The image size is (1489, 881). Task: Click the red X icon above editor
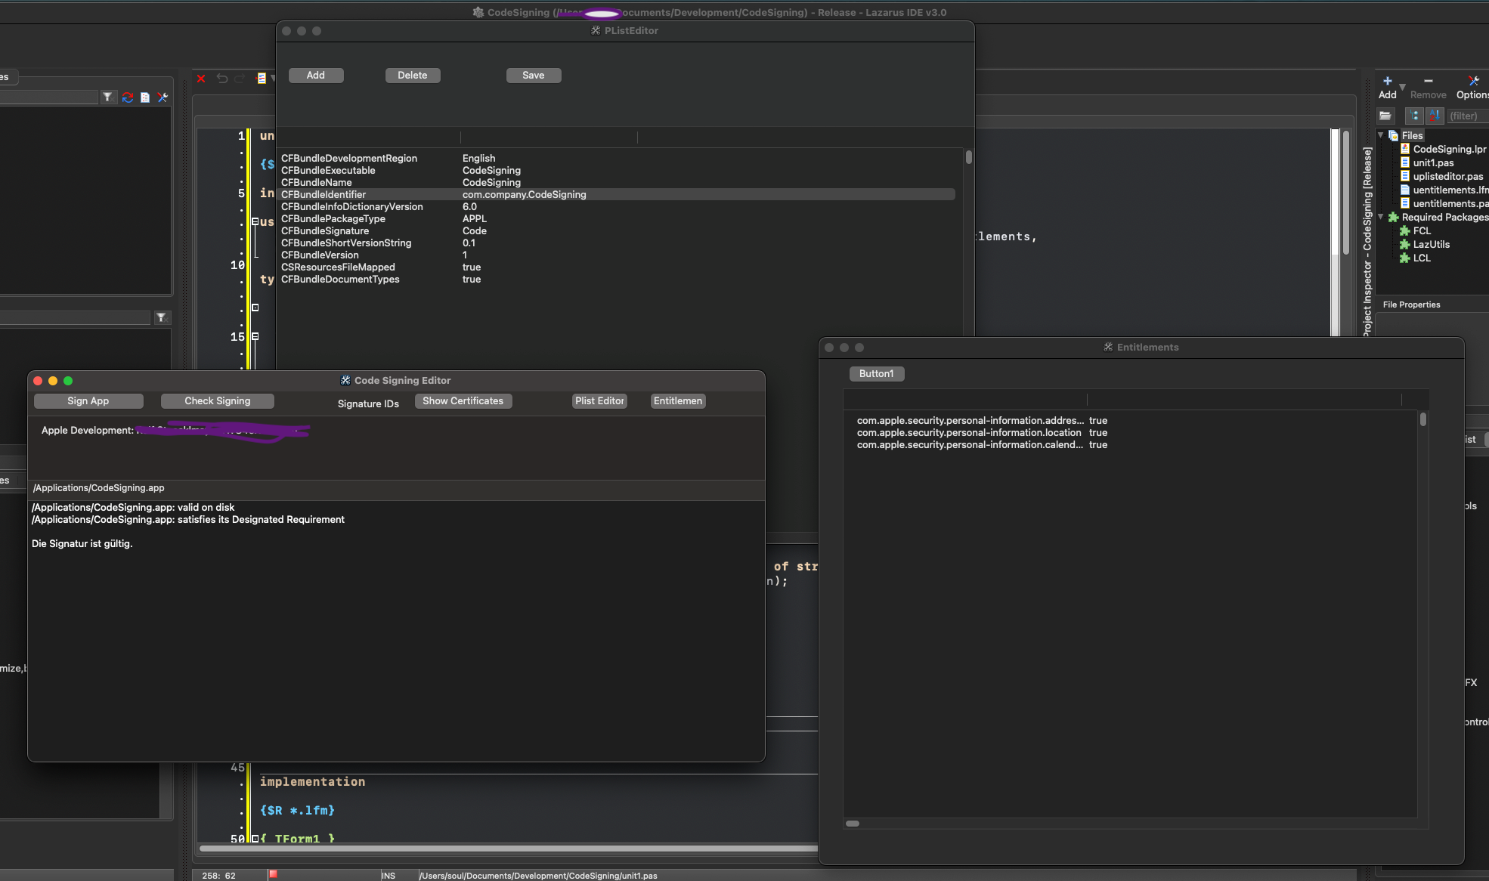click(201, 79)
